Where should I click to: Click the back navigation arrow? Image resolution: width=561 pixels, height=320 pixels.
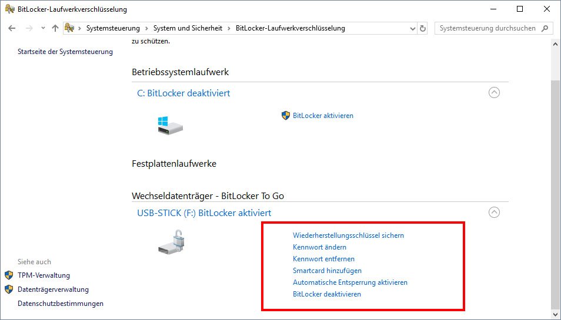12,28
